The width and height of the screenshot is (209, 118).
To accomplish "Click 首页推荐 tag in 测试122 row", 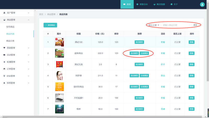I will 139,42.
